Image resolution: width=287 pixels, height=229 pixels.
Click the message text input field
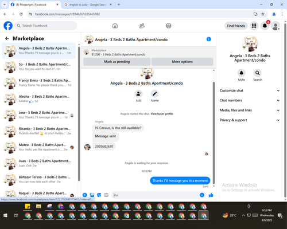coord(156,195)
